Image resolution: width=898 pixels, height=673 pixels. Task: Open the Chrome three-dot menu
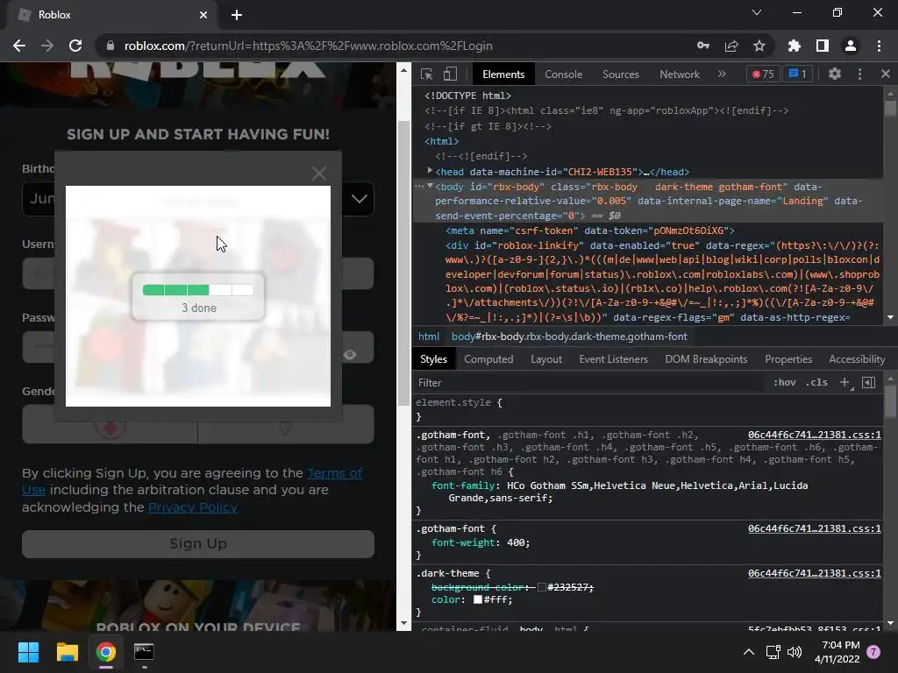pyautogui.click(x=879, y=46)
